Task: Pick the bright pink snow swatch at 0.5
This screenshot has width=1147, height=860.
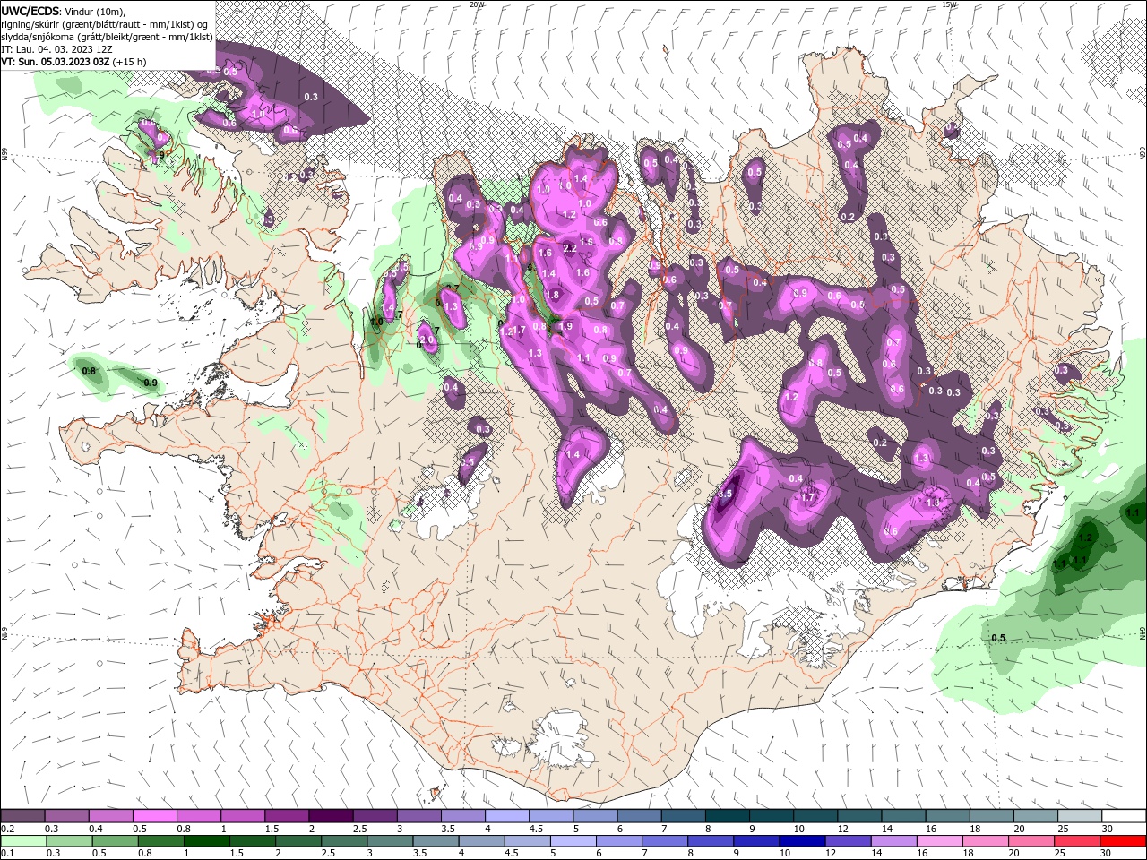Action: [x=155, y=816]
